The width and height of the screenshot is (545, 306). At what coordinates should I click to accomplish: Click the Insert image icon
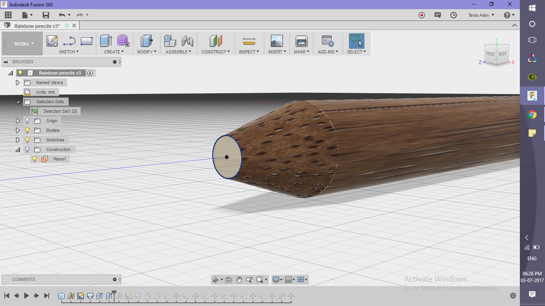pyautogui.click(x=276, y=41)
